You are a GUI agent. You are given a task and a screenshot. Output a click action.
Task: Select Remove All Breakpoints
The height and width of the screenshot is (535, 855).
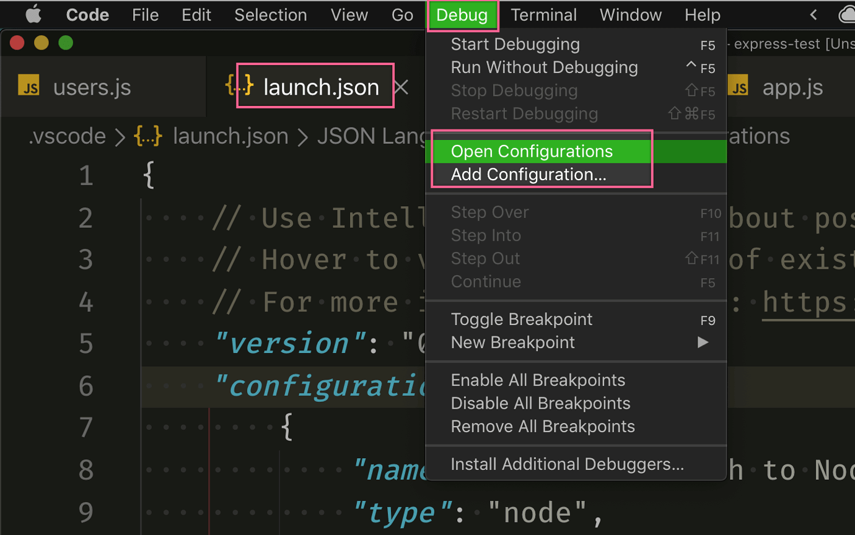pyautogui.click(x=576, y=427)
